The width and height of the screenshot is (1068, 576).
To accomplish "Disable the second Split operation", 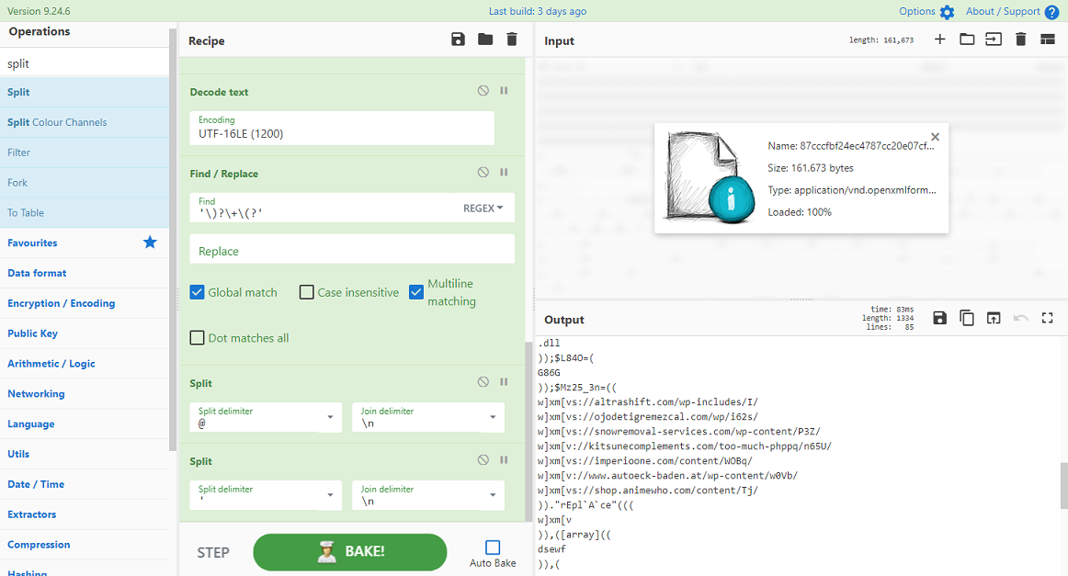I will click(x=483, y=459).
